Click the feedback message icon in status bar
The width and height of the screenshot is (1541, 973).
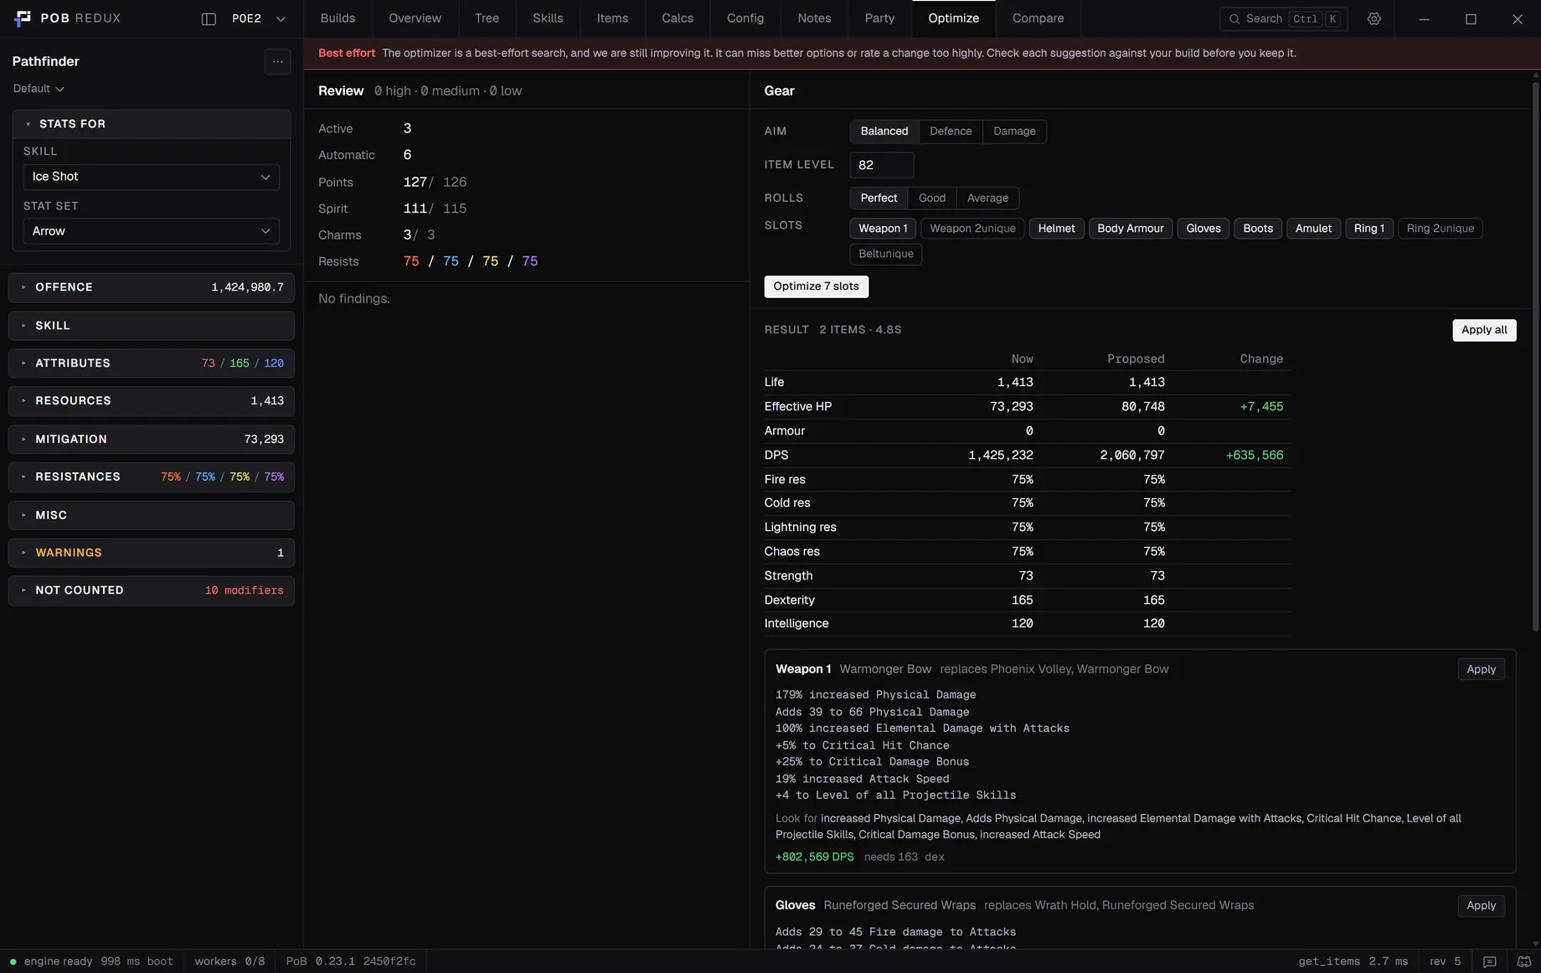(1489, 961)
